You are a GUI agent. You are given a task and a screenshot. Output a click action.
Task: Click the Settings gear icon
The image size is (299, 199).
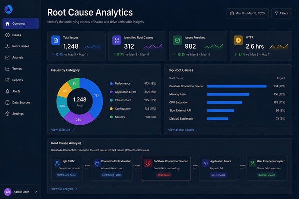point(7,114)
